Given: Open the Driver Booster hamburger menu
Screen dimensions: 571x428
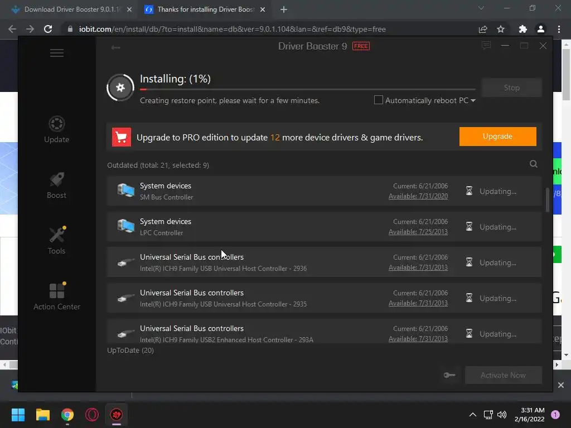Looking at the screenshot, I should coord(57,53).
